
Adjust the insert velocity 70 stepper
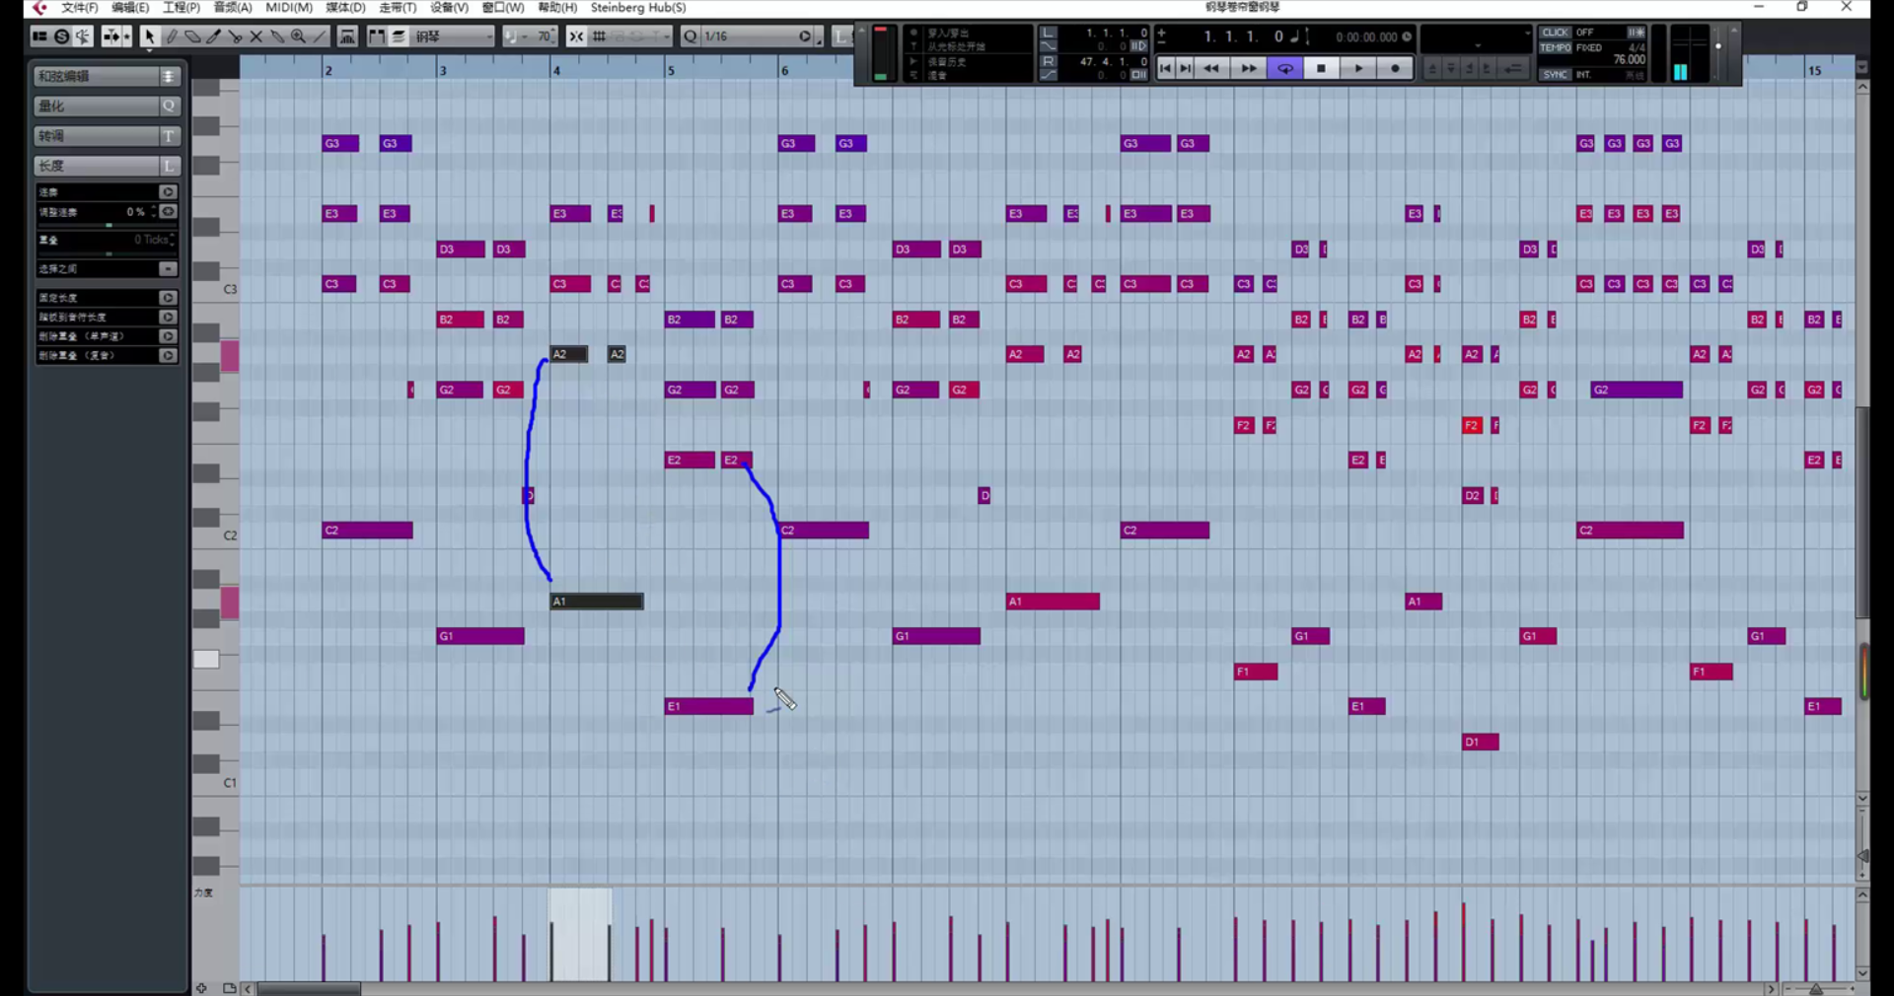click(x=552, y=36)
